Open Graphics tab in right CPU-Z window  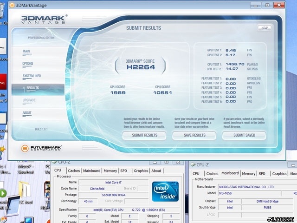click(x=279, y=173)
